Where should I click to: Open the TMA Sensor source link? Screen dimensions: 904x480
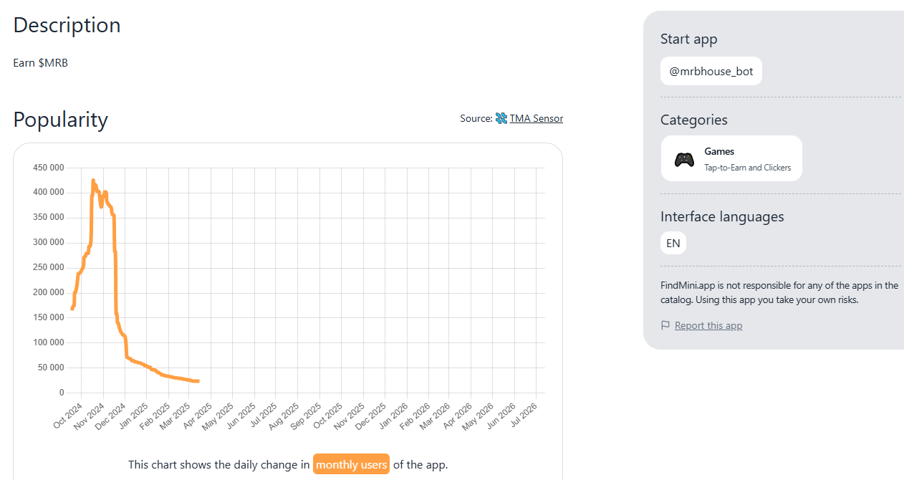coord(536,118)
